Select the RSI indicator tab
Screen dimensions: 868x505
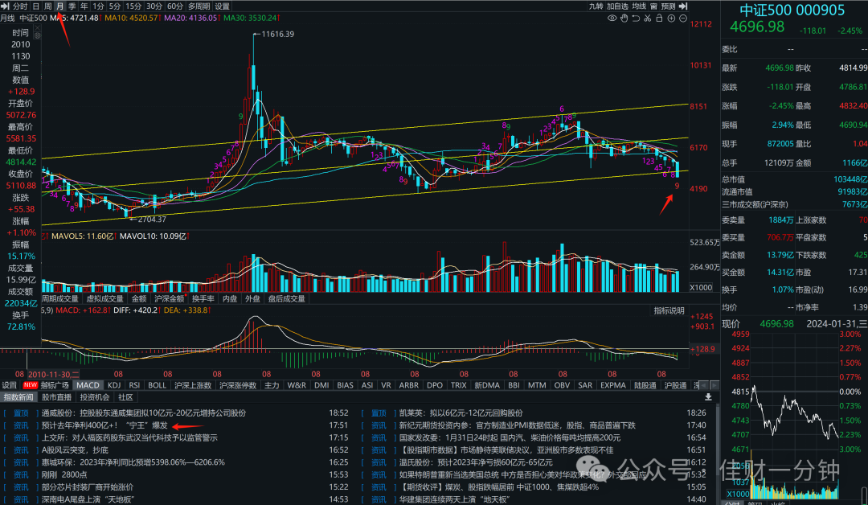[x=134, y=385]
